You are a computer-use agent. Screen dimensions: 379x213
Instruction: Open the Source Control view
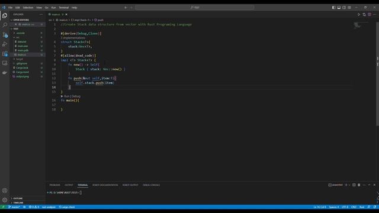click(5, 35)
